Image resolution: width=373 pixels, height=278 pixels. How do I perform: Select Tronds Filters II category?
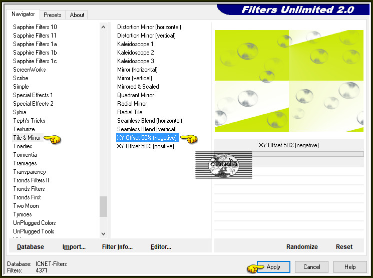[31, 180]
